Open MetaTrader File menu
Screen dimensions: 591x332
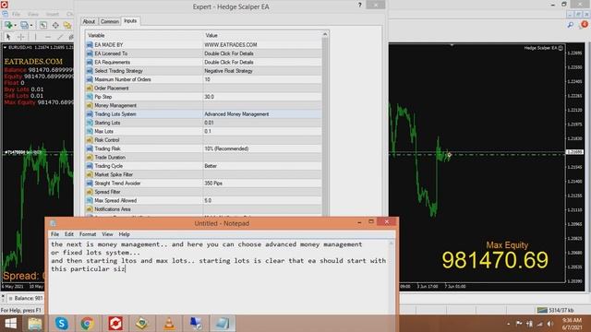point(17,14)
